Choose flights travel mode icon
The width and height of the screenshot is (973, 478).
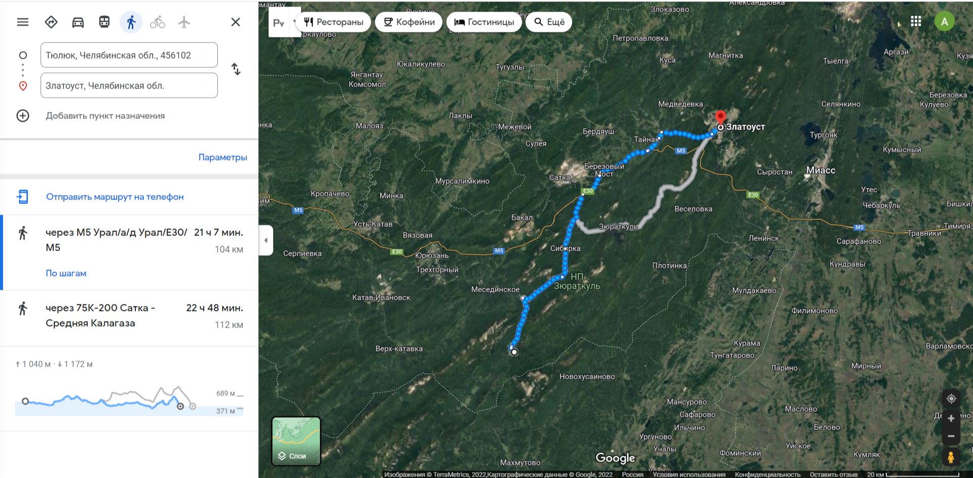click(184, 22)
